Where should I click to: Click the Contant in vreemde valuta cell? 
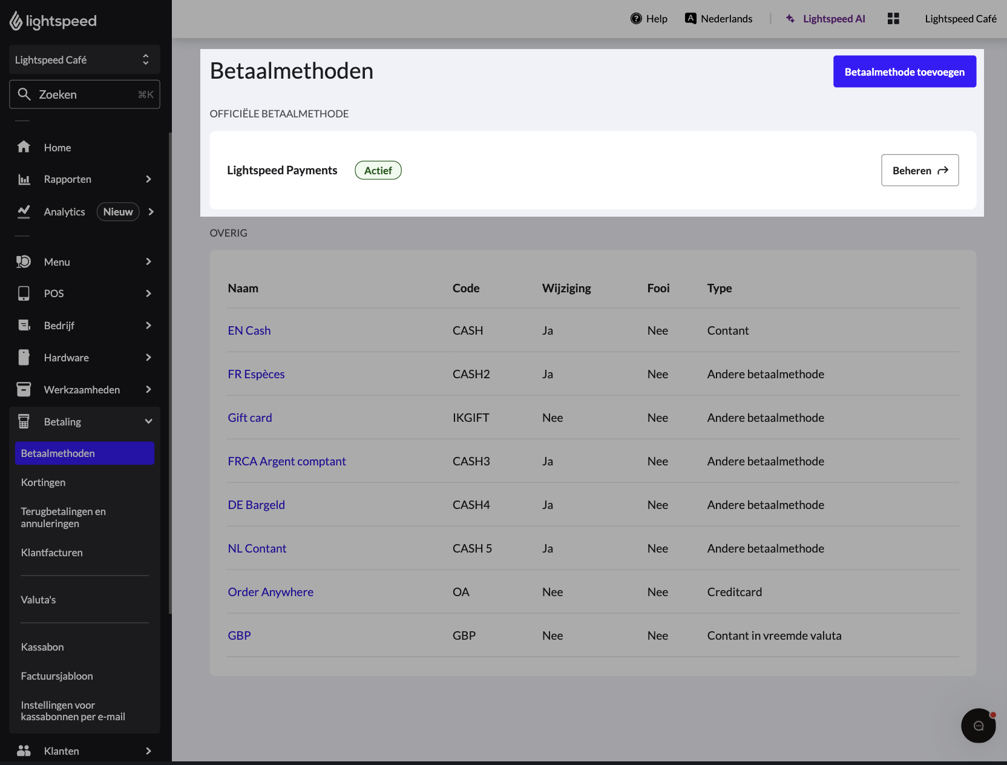(x=774, y=635)
